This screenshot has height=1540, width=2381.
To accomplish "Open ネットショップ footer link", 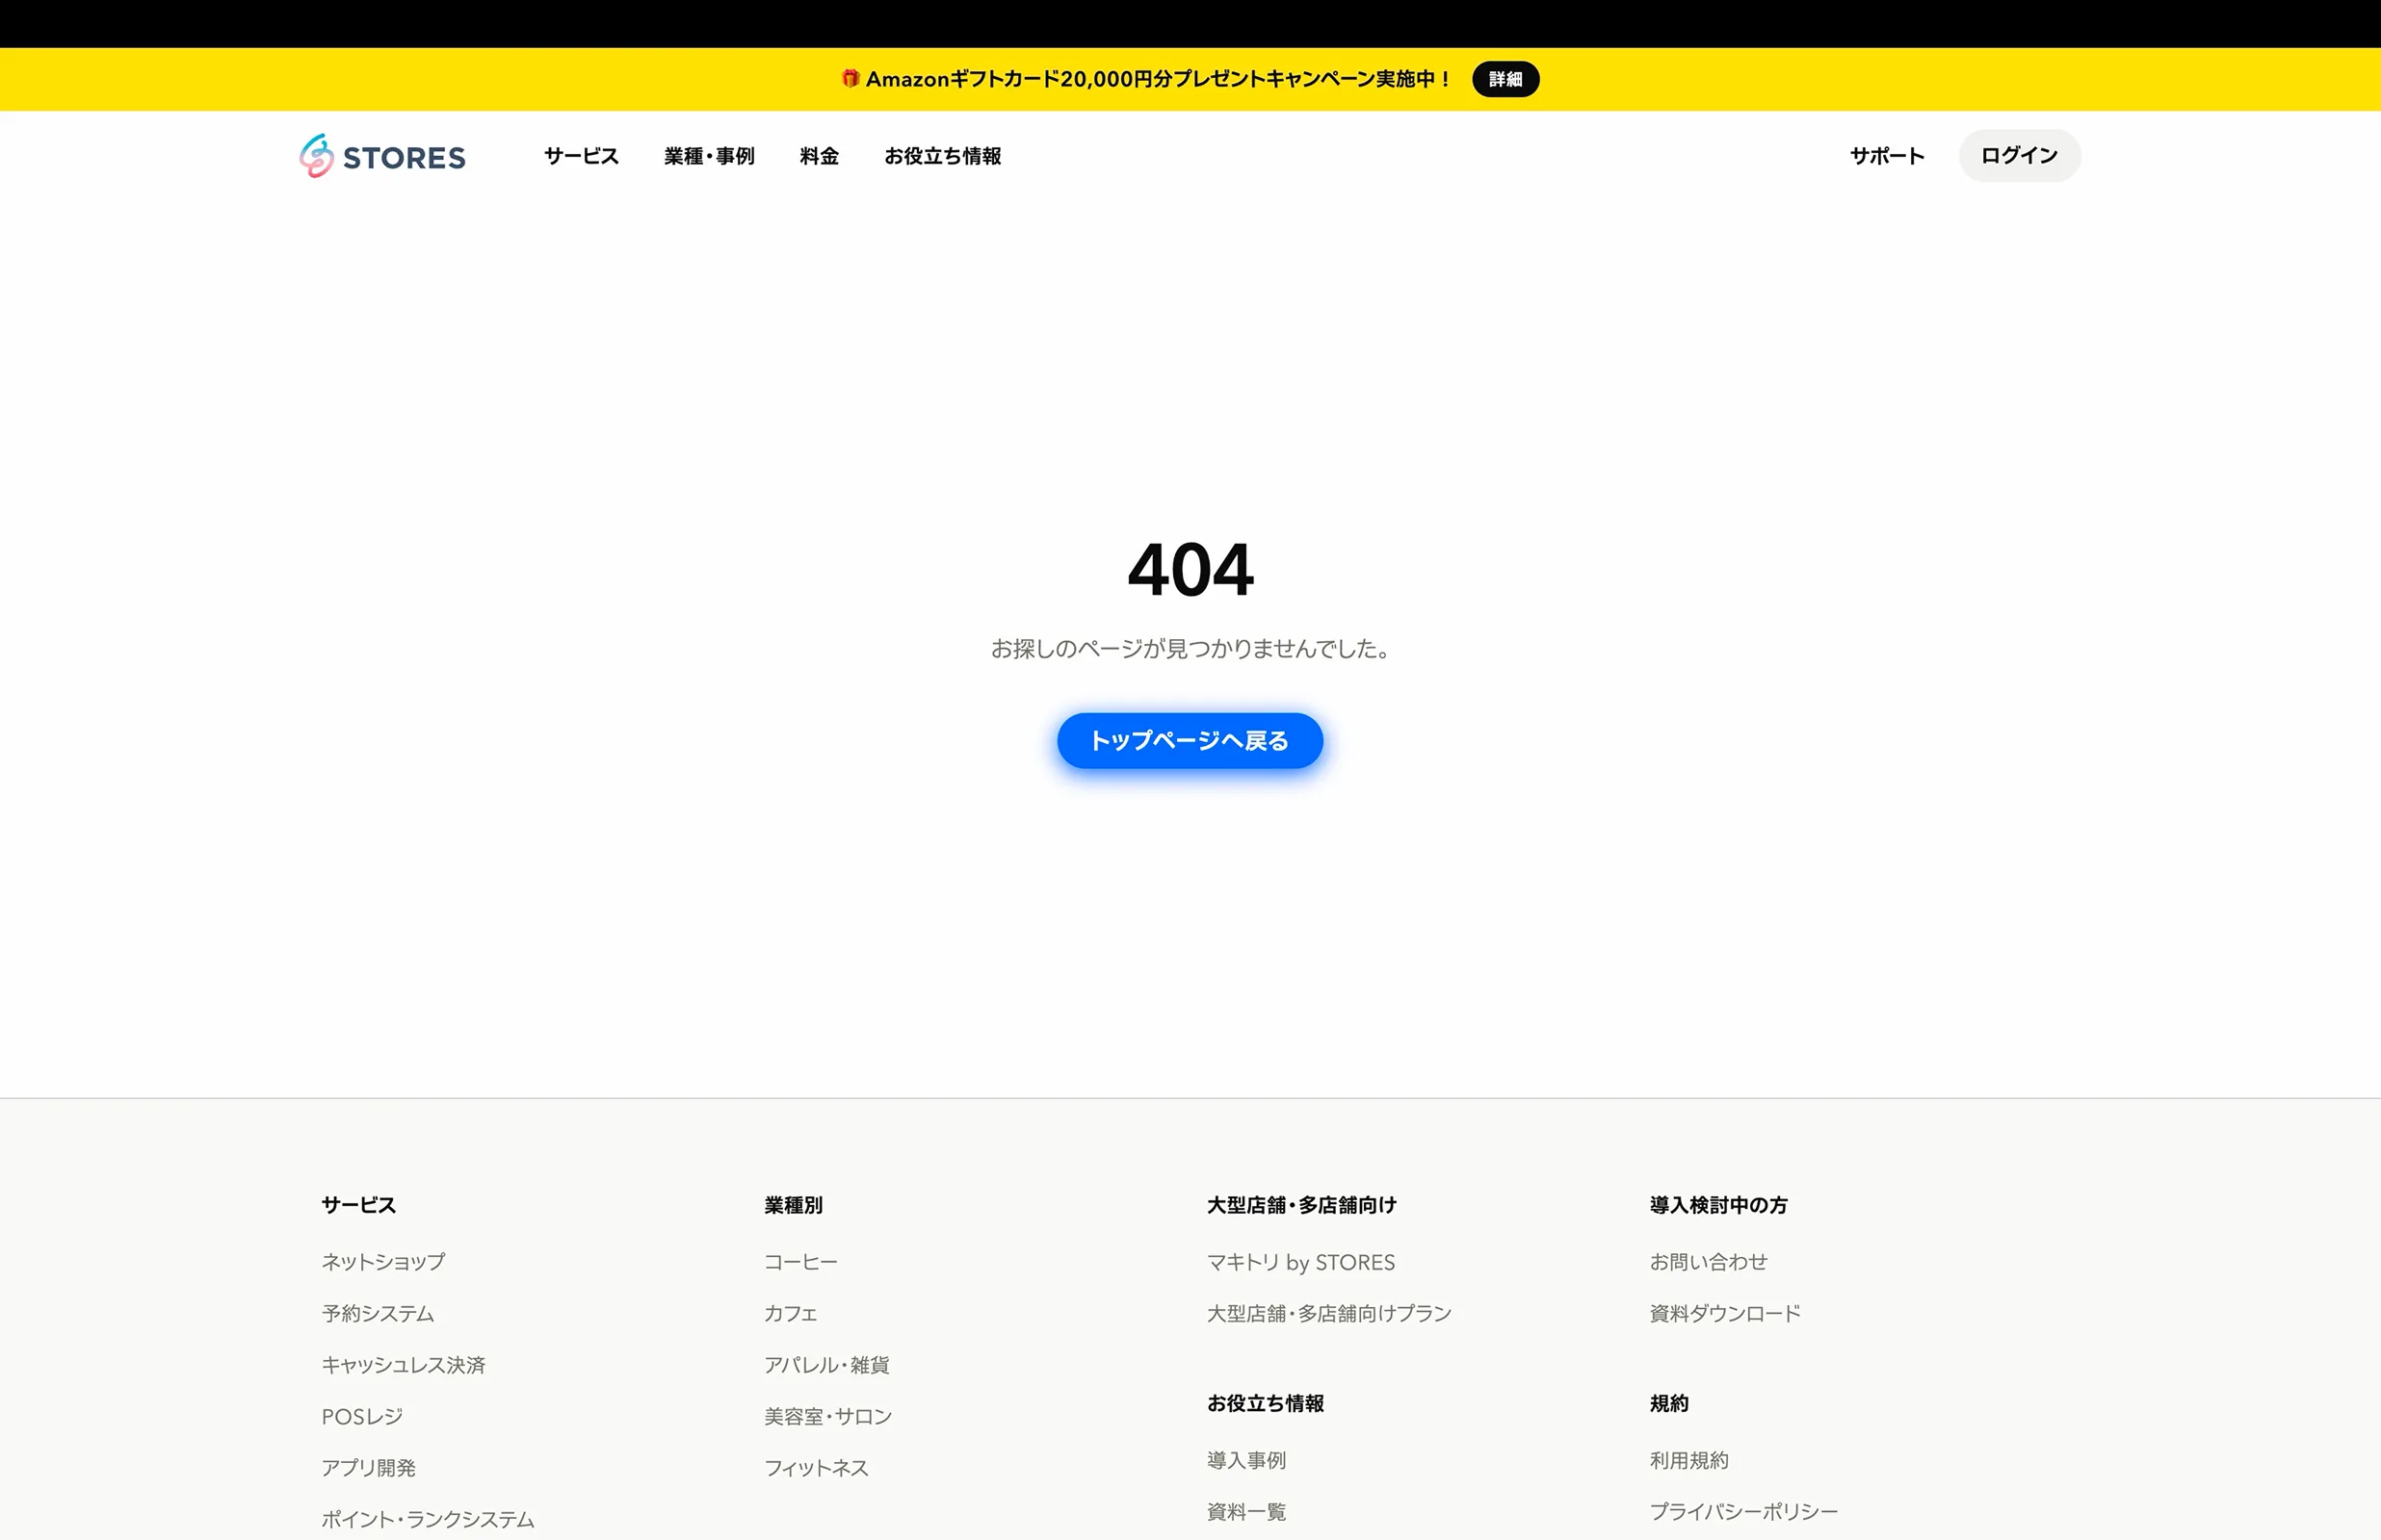I will pos(383,1262).
